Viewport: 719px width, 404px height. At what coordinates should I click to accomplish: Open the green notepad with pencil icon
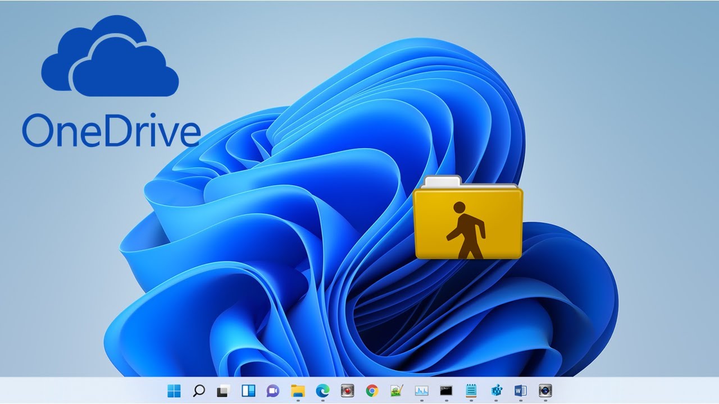[397, 391]
